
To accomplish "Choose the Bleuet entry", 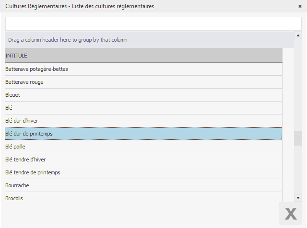I will pos(143,95).
